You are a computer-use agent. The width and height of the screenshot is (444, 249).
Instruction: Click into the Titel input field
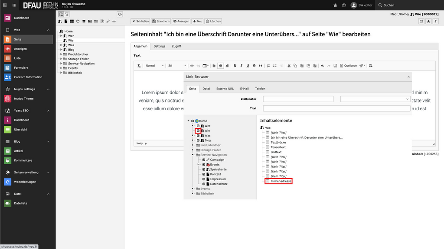336,108
